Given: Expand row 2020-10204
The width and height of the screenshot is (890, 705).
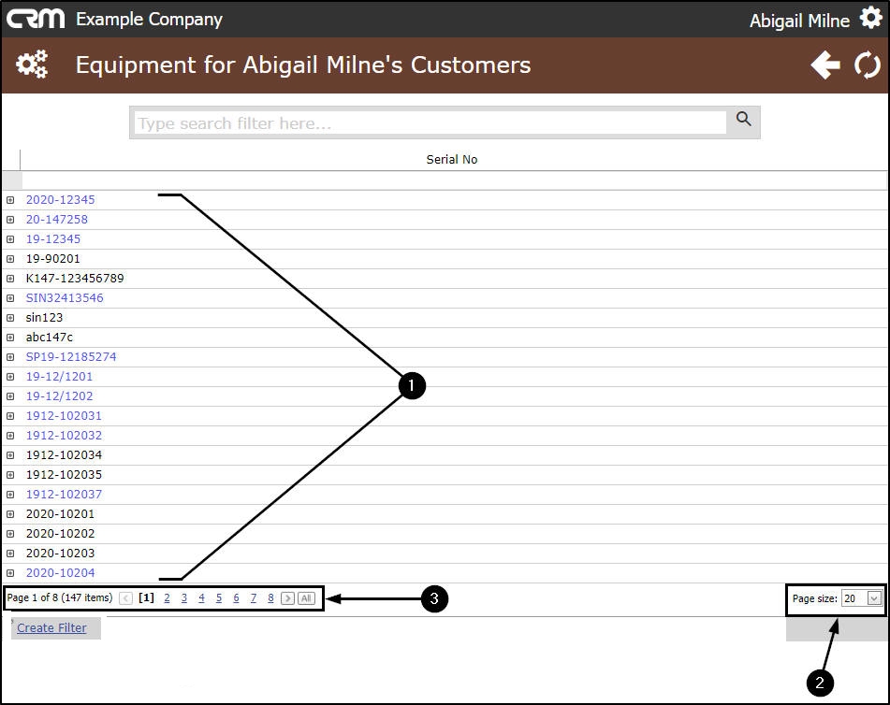Looking at the screenshot, I should (x=10, y=573).
